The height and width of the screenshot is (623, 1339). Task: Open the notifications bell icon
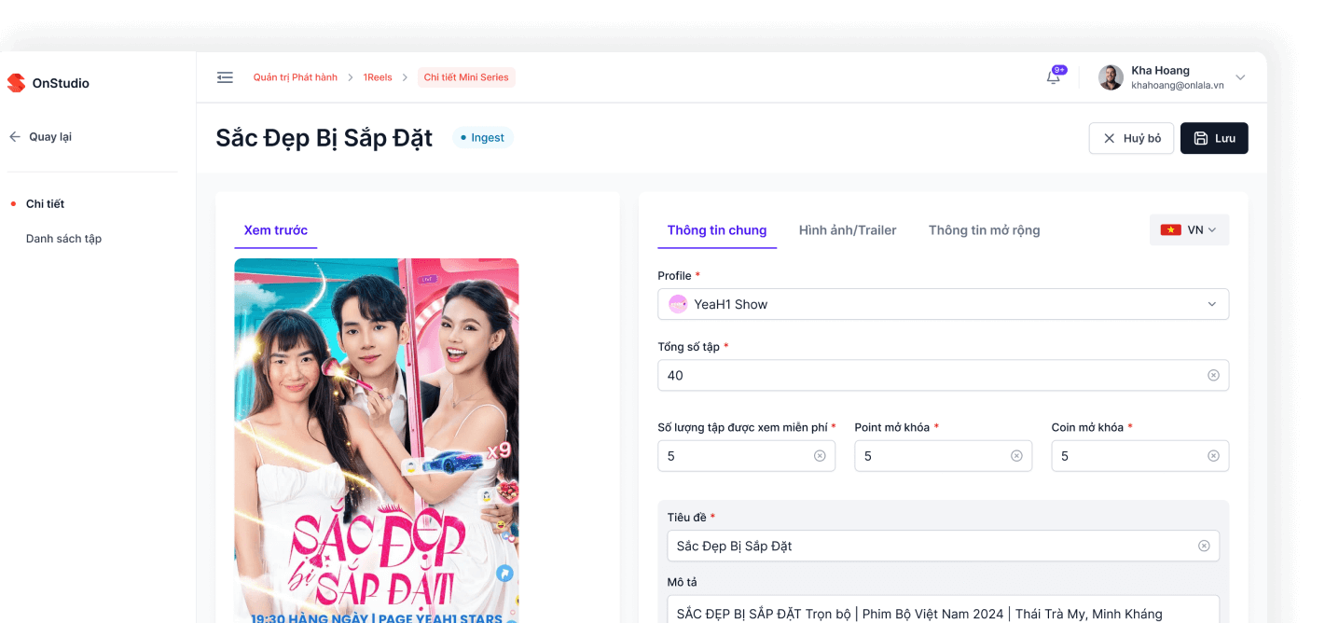pyautogui.click(x=1053, y=77)
